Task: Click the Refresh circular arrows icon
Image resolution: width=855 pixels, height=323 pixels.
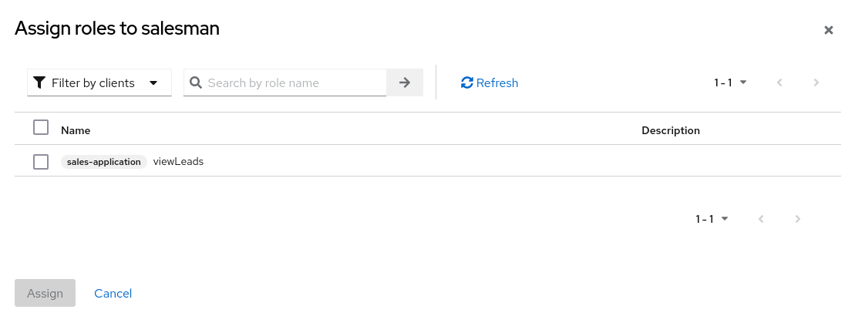Action: pos(466,82)
